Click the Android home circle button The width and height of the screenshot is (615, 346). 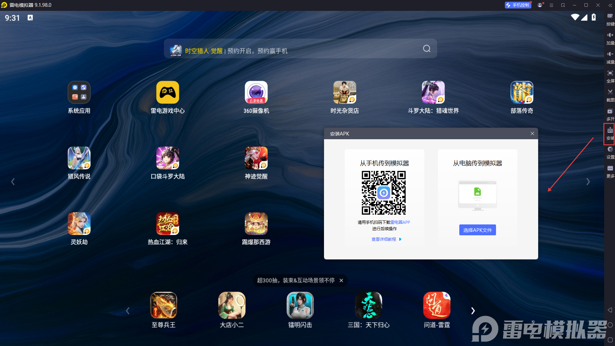tap(610, 325)
